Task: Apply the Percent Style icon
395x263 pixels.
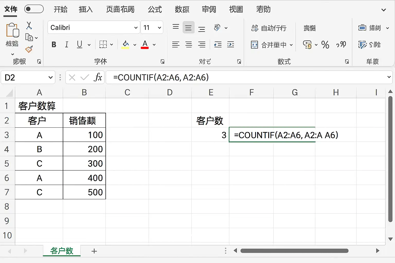Action: [325, 45]
